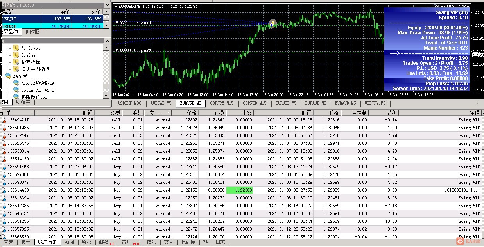This screenshot has height=247, width=484.
Task: Open the EURUSD,M5 chart dropdown triangle
Action: coord(115,7)
